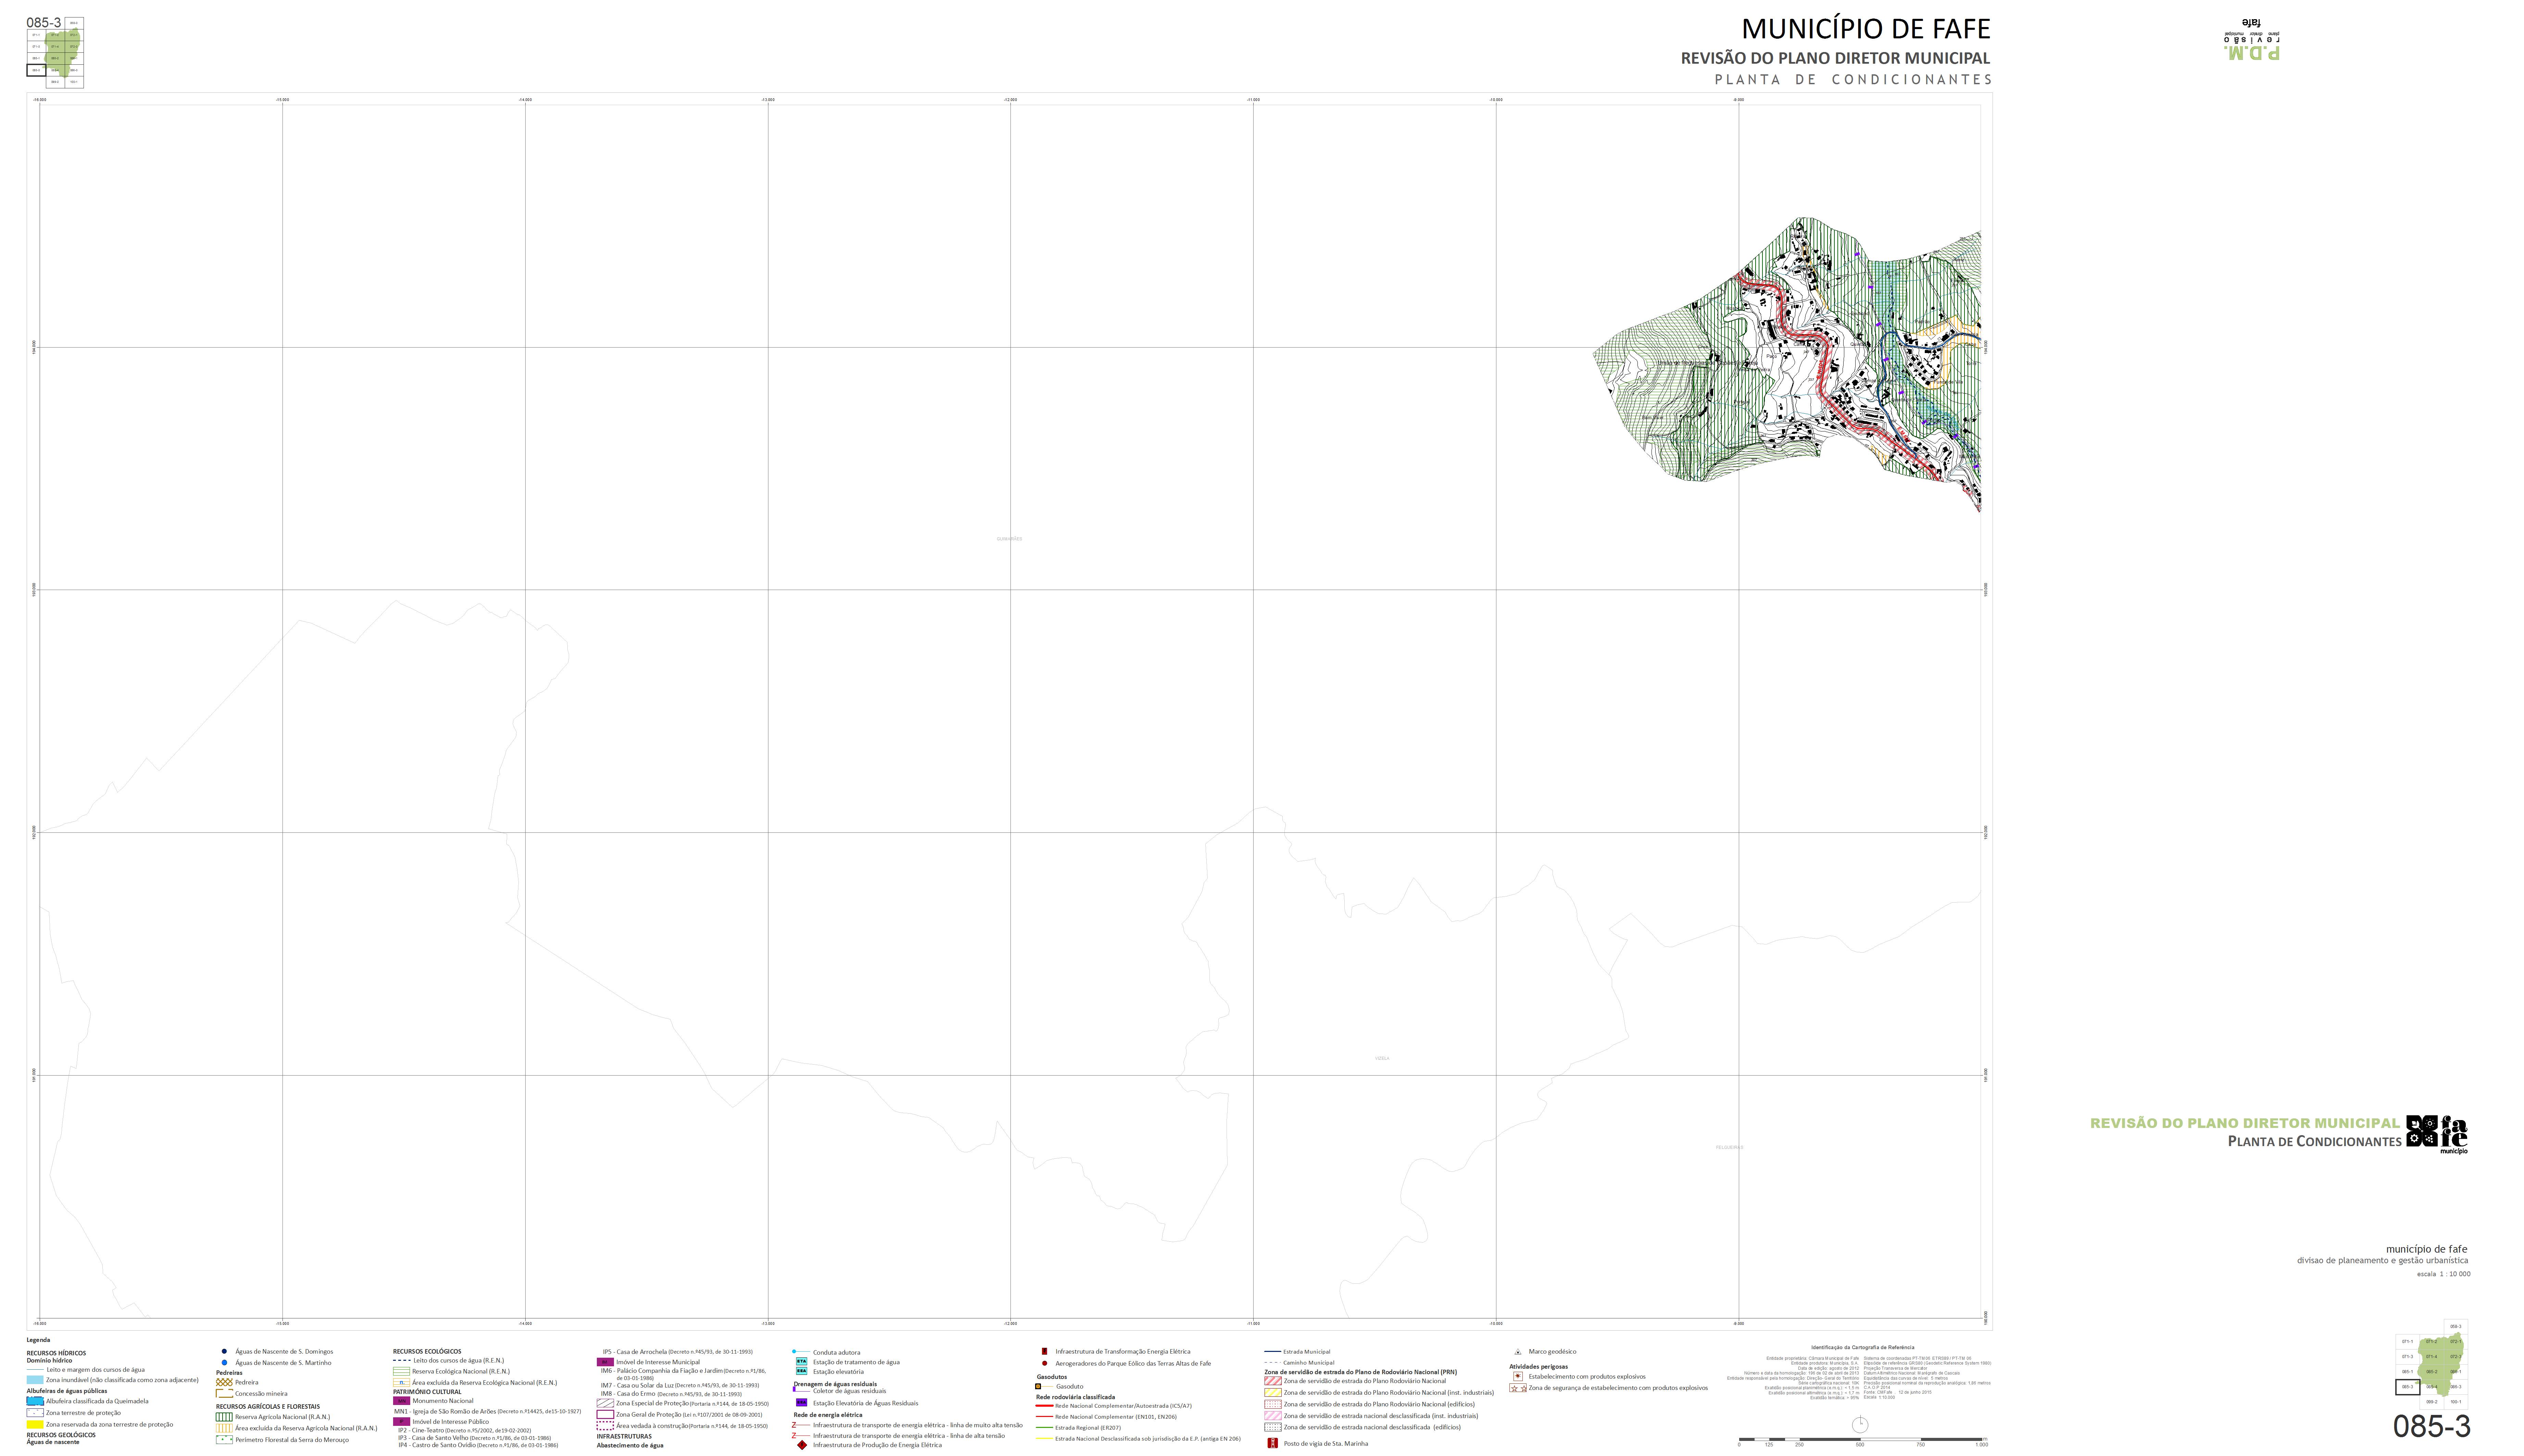The height and width of the screenshot is (1456, 2524).
Task: Select the yellow Zona reservada swatch
Action: 35,1424
